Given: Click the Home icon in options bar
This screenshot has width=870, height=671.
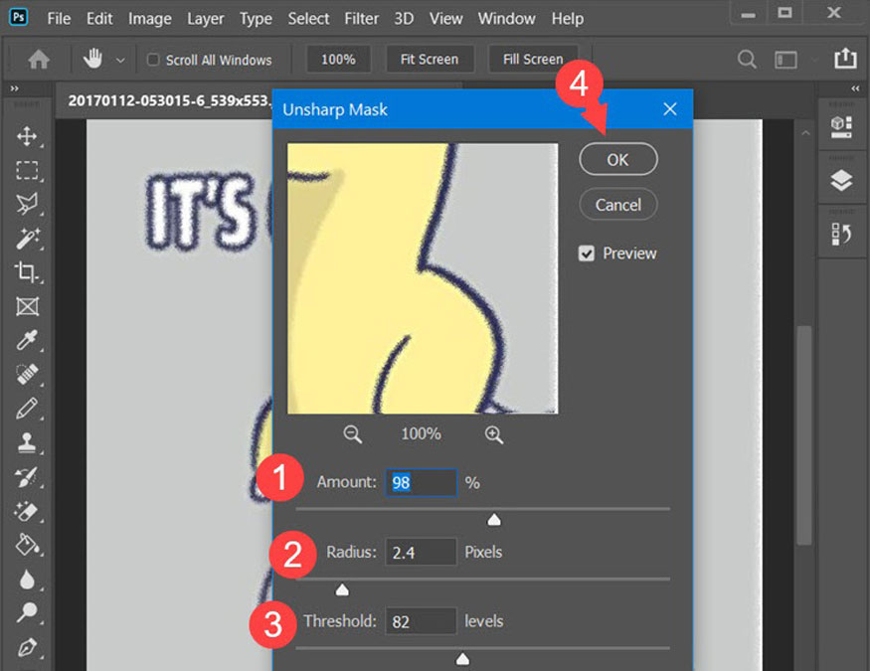Looking at the screenshot, I should (39, 60).
